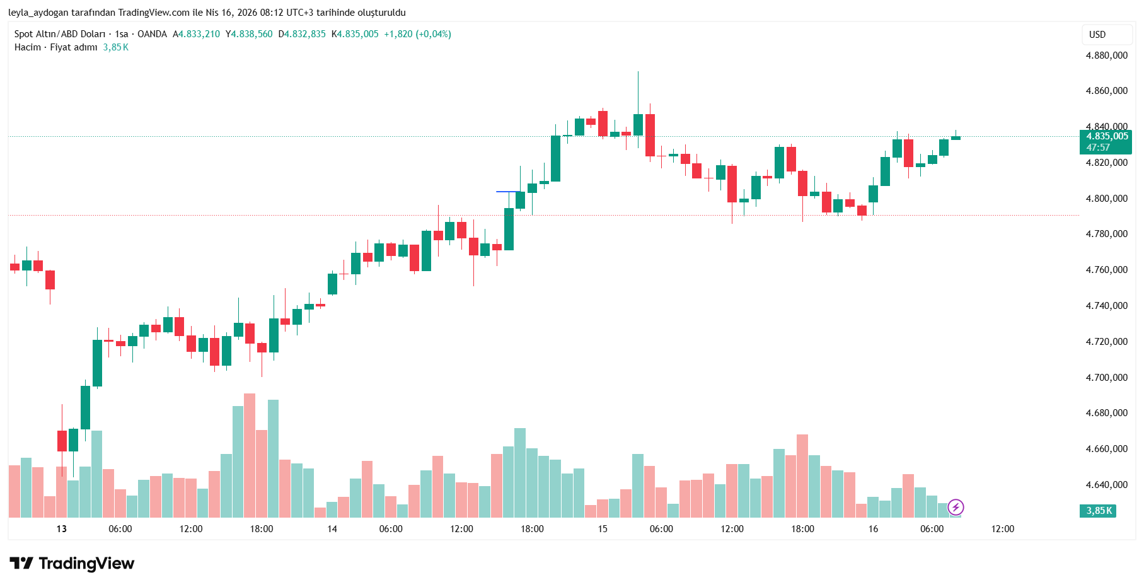
Task: Click the bold 13 date label
Action: 61,529
